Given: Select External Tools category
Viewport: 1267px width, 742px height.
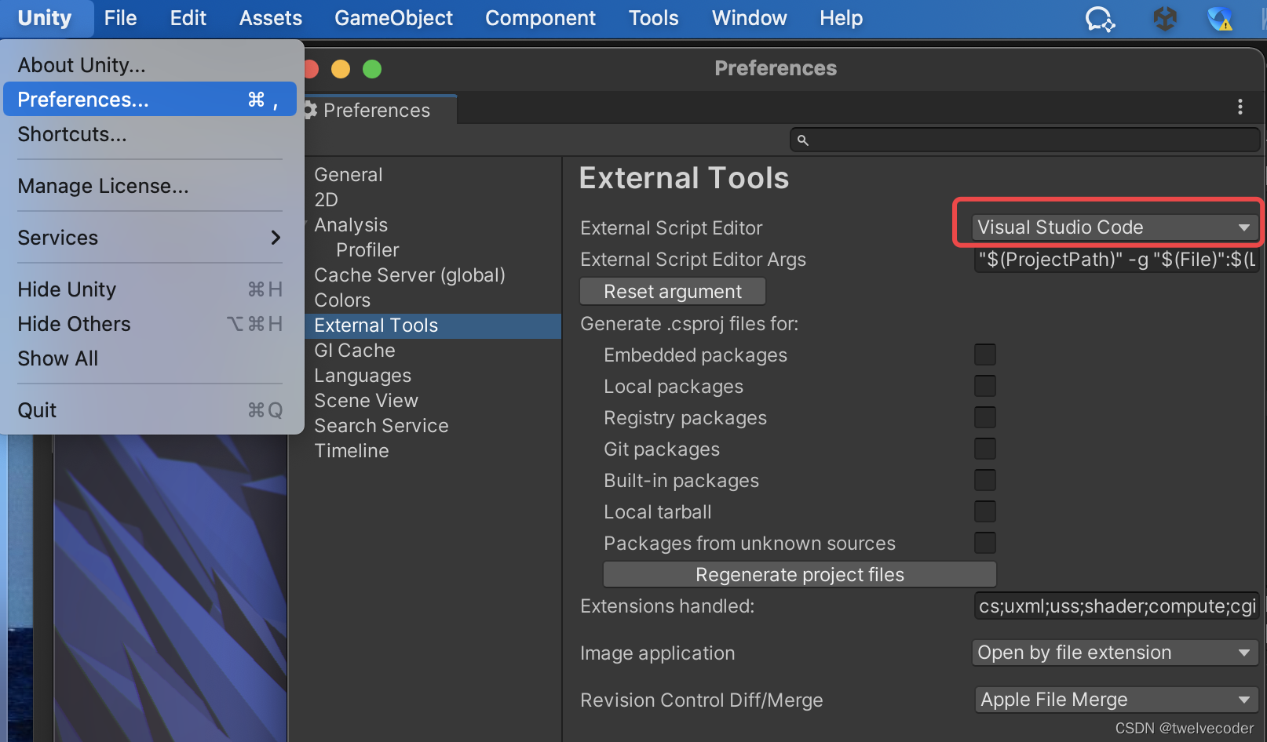Looking at the screenshot, I should pyautogui.click(x=433, y=326).
